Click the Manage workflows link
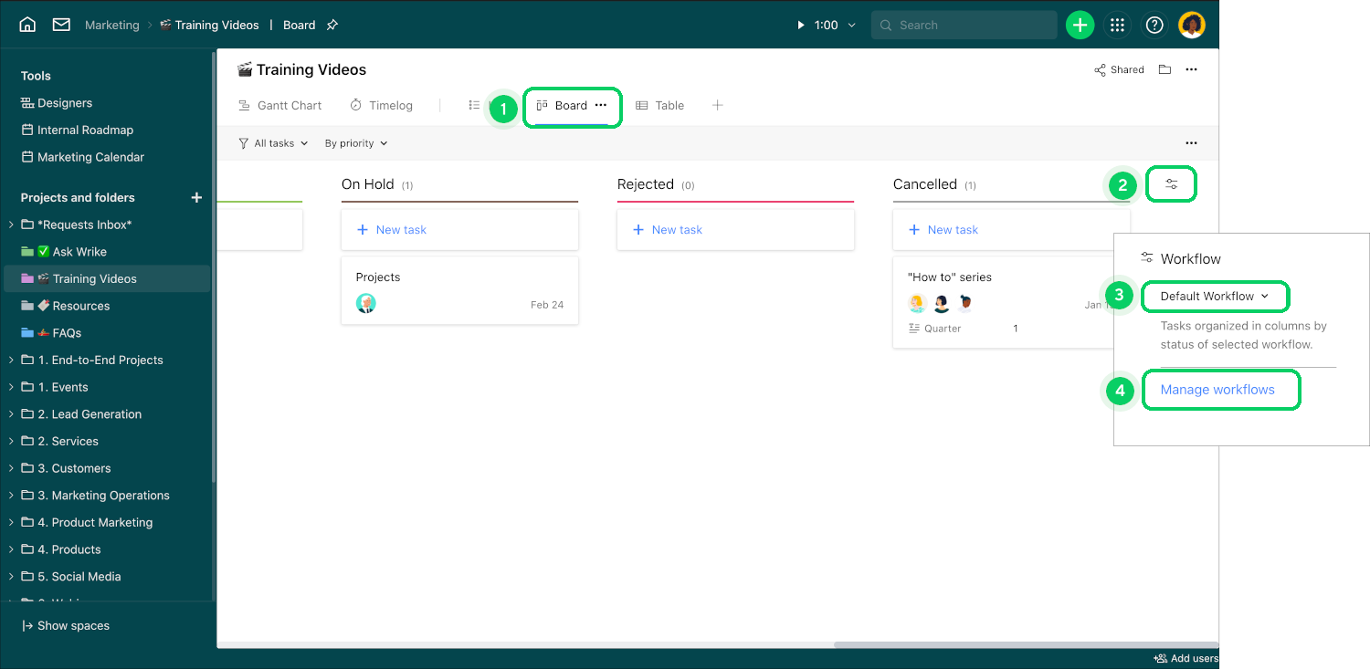The image size is (1370, 669). pos(1217,390)
